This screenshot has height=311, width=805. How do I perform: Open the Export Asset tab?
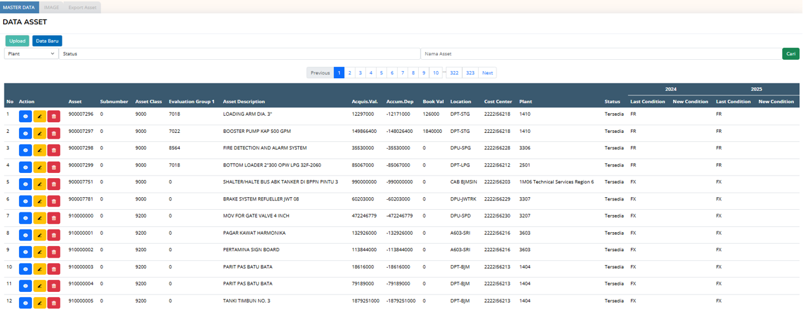point(82,7)
